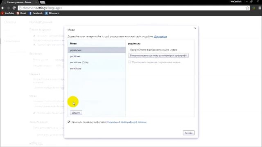This screenshot has width=262, height=147.
Task: Select російська in the languages list
Action: pyautogui.click(x=97, y=56)
